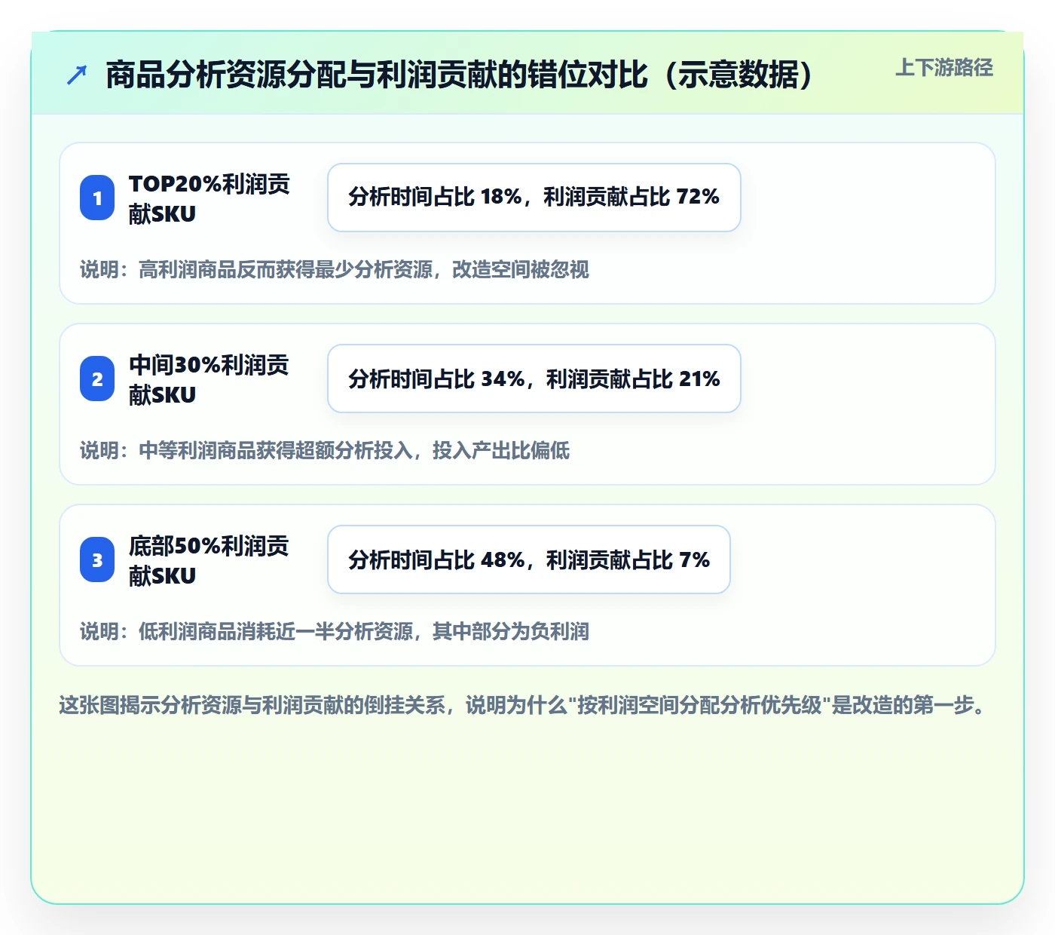Image resolution: width=1055 pixels, height=935 pixels.
Task: Select the 底部50%利润贡献SKU heading
Action: [209, 560]
